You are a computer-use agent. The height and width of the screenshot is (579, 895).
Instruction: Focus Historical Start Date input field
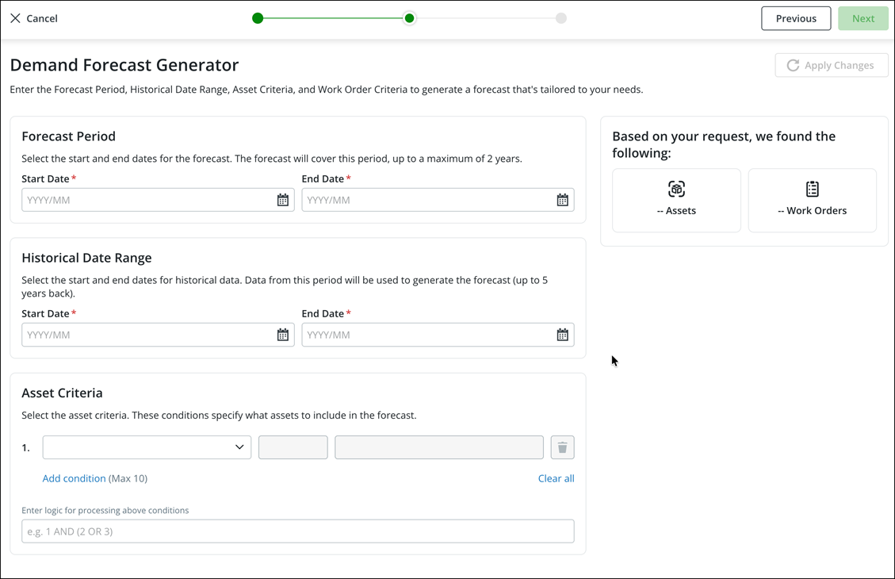coord(158,335)
